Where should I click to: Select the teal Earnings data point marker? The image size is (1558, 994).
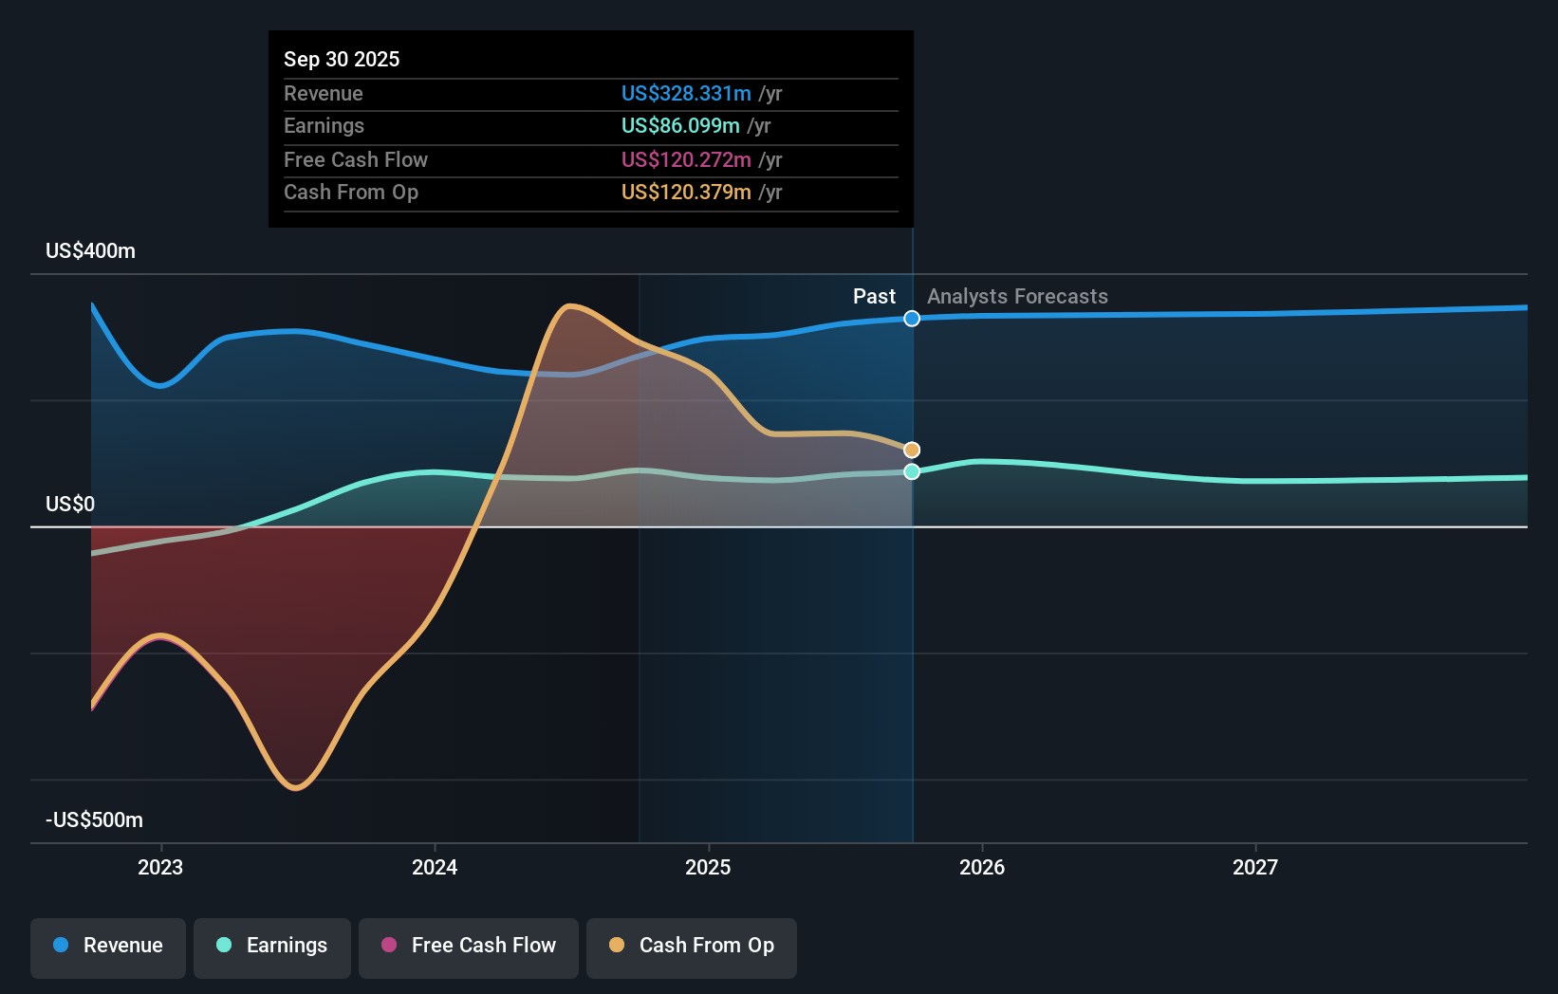pos(912,471)
